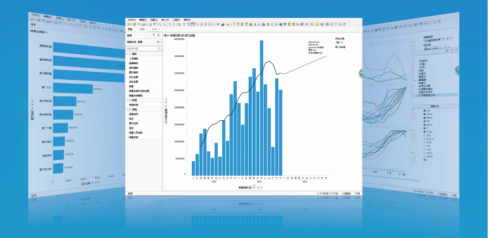Collapse the 类别 group in the 数据 panel

tap(127, 109)
